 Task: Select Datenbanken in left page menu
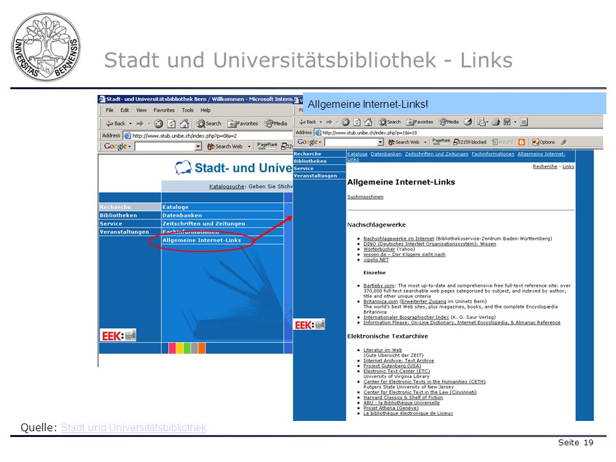182,216
